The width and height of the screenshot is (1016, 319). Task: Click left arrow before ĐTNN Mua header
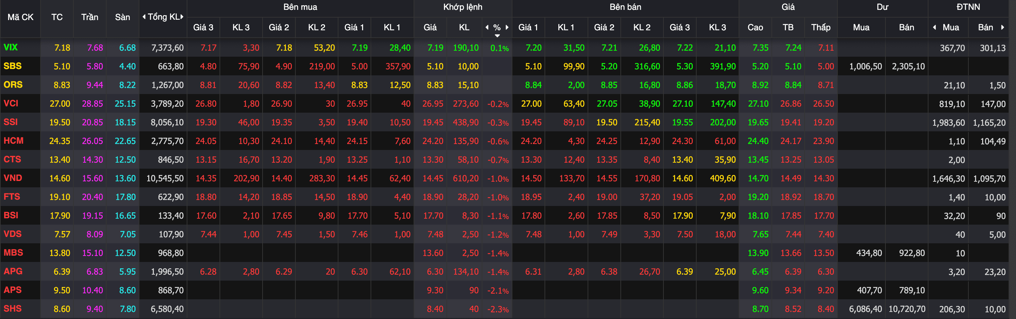934,27
